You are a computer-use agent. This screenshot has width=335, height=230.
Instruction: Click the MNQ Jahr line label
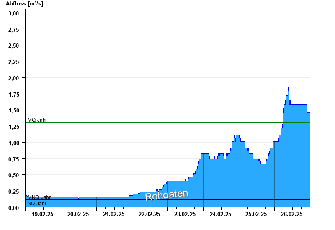(39, 197)
